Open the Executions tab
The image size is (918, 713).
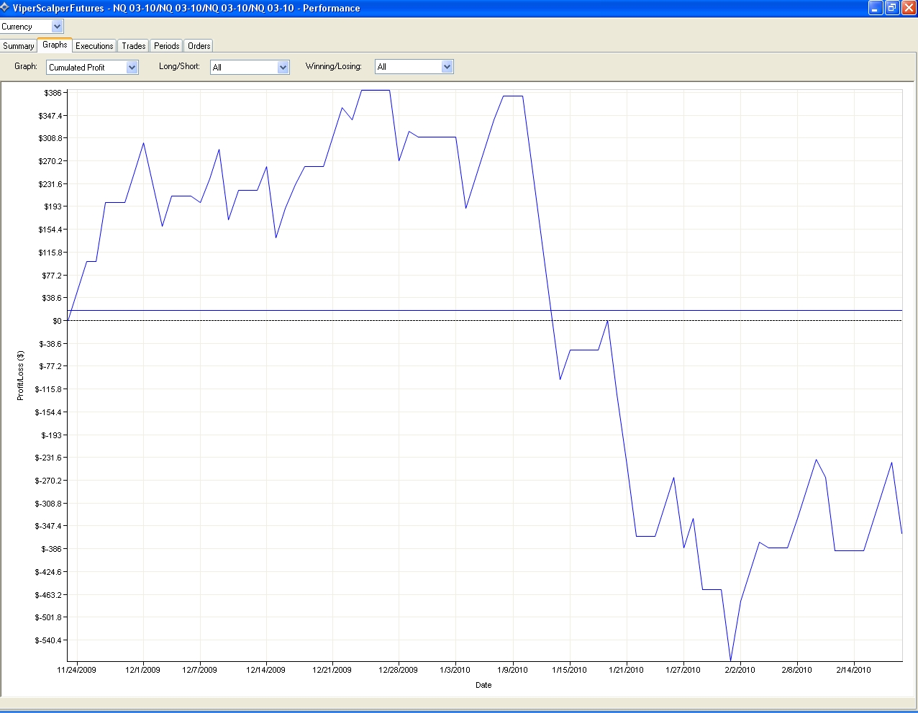[94, 46]
